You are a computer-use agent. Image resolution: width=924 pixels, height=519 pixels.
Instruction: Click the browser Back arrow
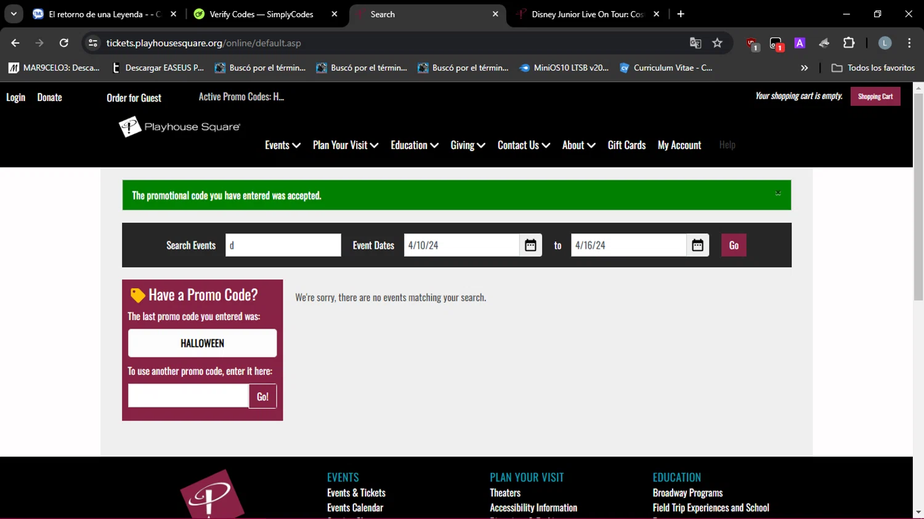coord(15,43)
